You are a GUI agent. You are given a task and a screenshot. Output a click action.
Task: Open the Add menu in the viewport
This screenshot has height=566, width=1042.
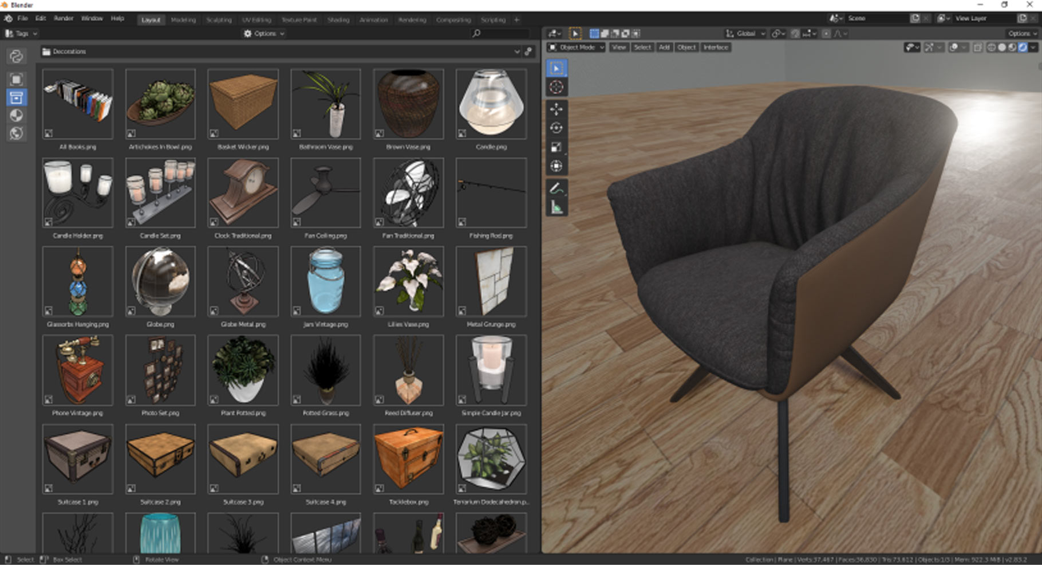[x=664, y=48]
